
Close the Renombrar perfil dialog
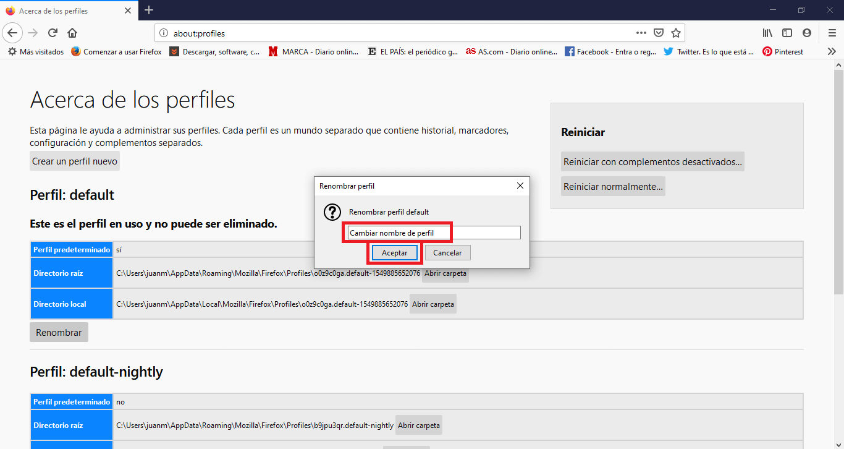(x=520, y=186)
